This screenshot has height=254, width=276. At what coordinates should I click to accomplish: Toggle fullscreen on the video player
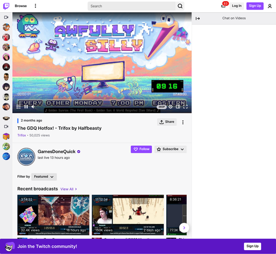pos(185,107)
